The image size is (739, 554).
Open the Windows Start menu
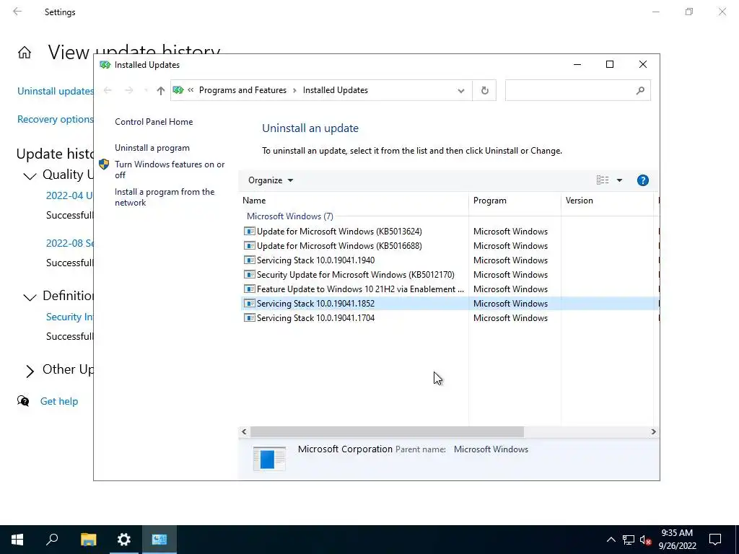17,540
